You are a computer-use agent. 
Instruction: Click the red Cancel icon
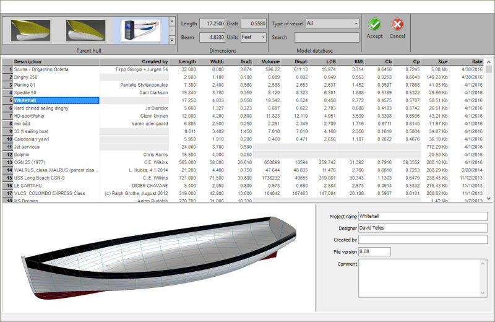pos(397,25)
